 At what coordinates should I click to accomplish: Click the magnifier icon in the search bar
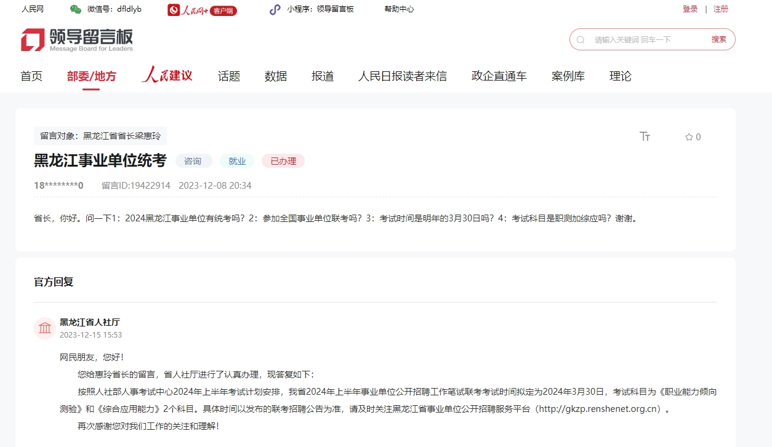point(581,39)
